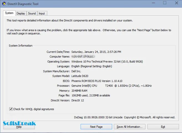This screenshot has width=182, height=133.
Task: Click the 'DxDiag 10.00.9926.0000 32-bit Unicode' text
Action: tap(98, 117)
